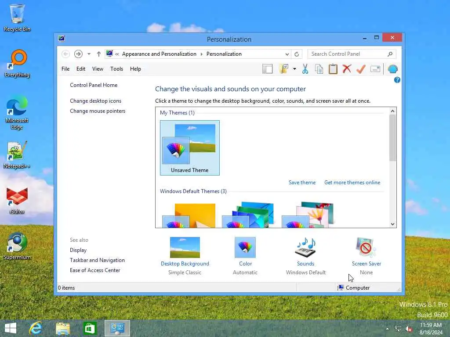Select the Flowers default theme thumbnail
The width and height of the screenshot is (450, 337).
pyautogui.click(x=308, y=215)
